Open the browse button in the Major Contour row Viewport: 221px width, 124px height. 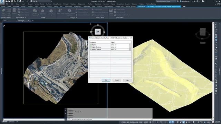pyautogui.click(x=130, y=47)
